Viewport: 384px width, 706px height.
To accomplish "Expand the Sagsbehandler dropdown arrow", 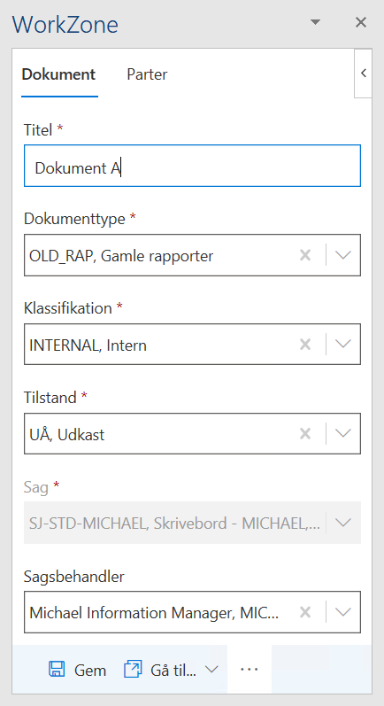I will click(343, 612).
